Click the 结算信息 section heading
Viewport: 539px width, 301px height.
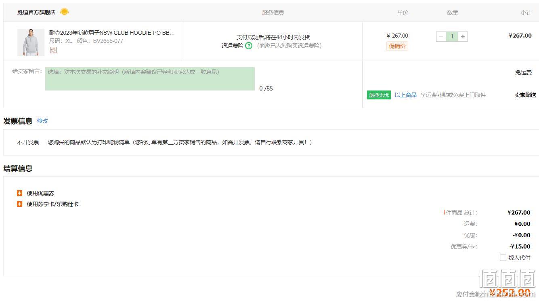pos(18,168)
